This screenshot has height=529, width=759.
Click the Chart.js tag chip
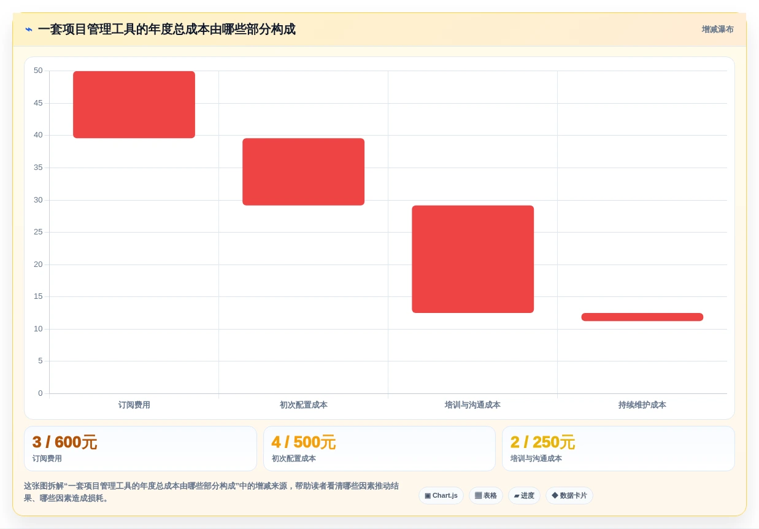tap(441, 495)
